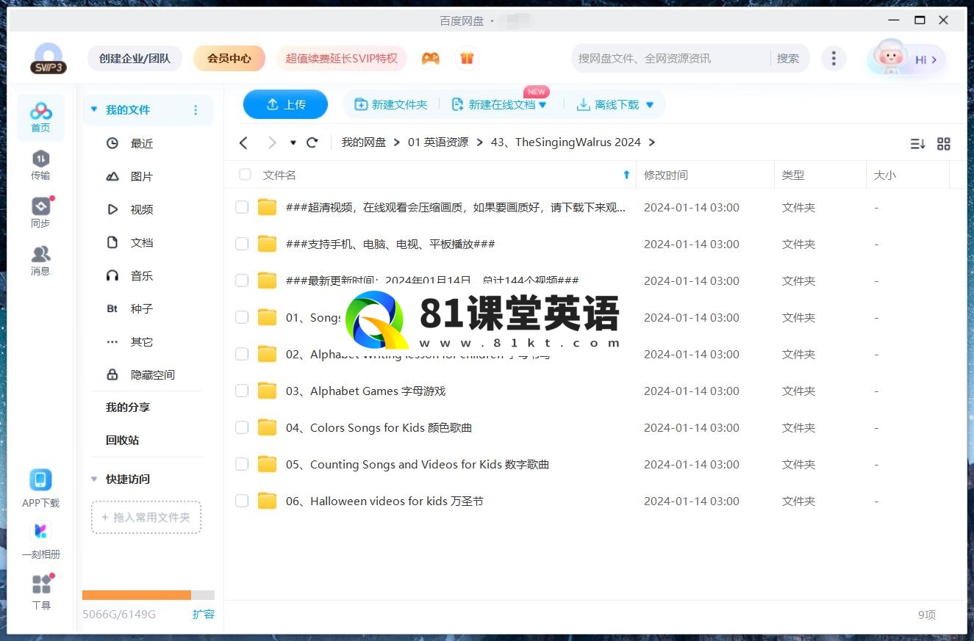Click the SVIP3 user avatar
Screen dimensions: 974x641
click(x=48, y=59)
